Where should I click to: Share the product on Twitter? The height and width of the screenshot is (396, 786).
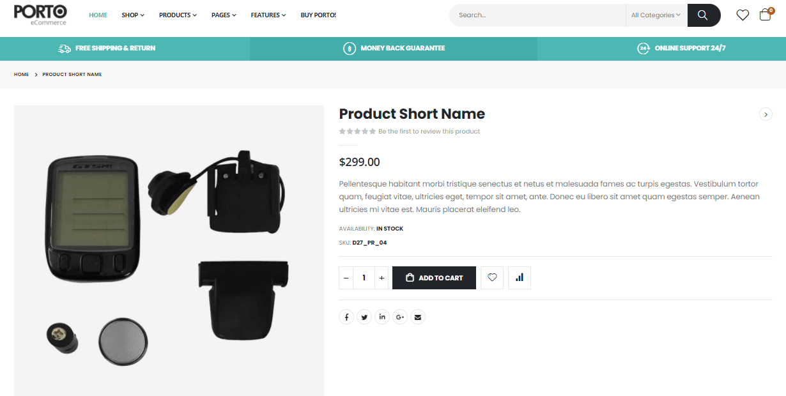(364, 317)
